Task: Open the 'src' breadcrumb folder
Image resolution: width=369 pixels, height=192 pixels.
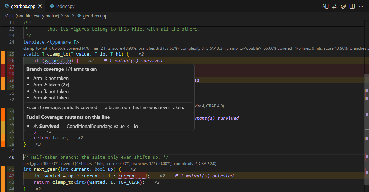Action: [67, 16]
